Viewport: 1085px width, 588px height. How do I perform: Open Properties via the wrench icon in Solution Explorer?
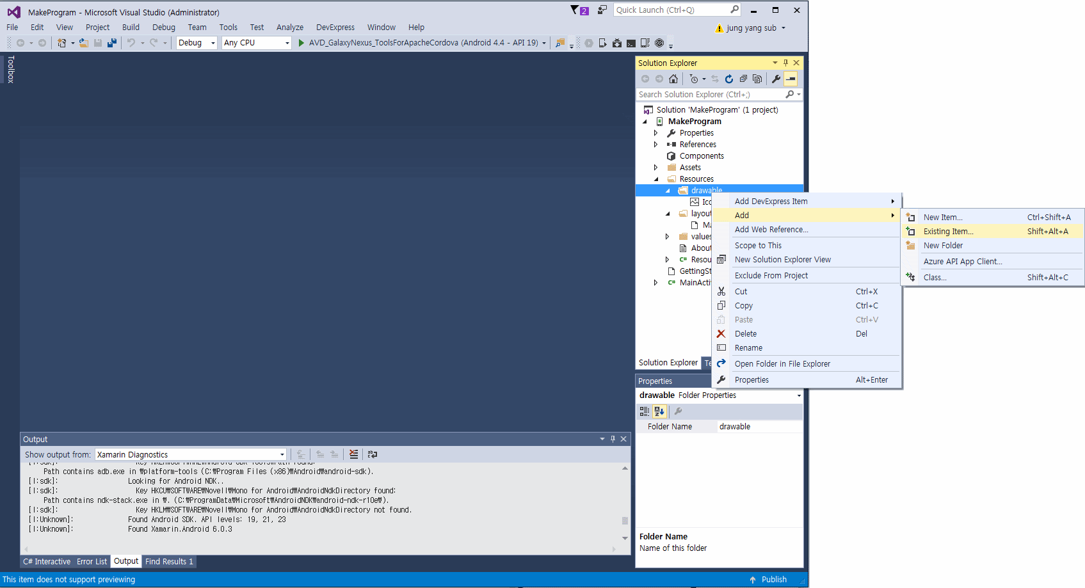point(776,79)
